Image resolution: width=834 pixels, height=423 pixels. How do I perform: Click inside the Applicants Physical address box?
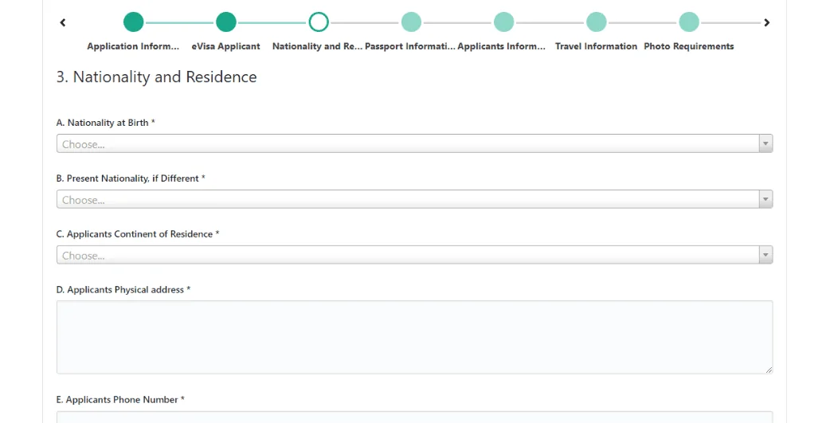pyautogui.click(x=414, y=336)
